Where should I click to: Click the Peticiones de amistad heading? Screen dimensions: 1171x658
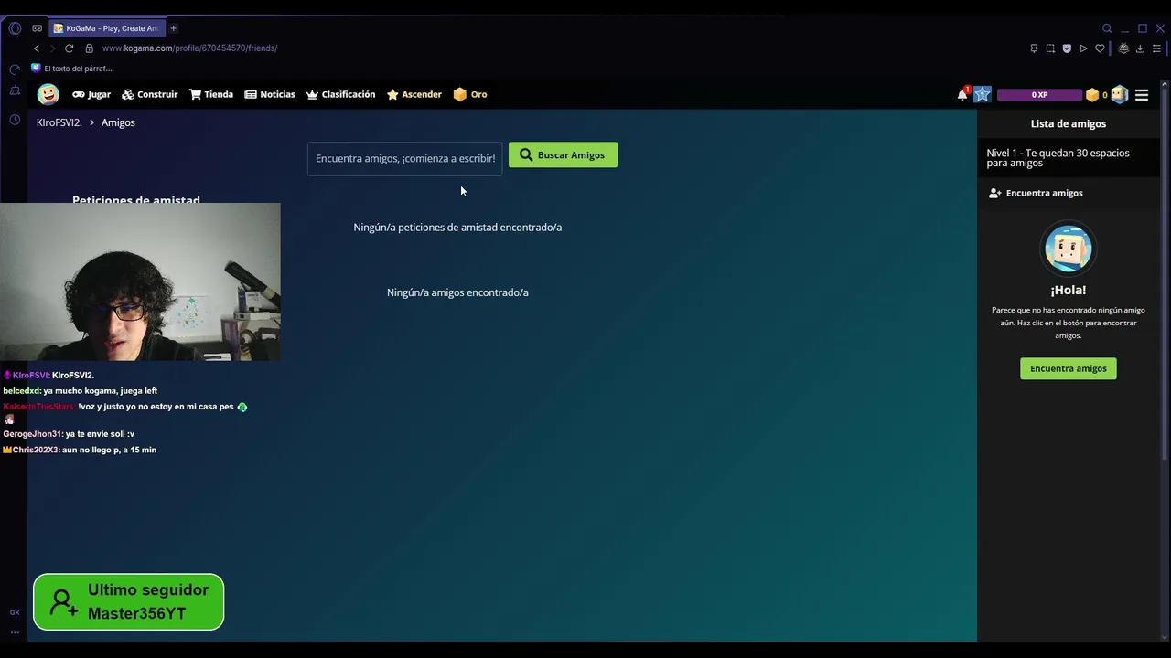coord(135,199)
